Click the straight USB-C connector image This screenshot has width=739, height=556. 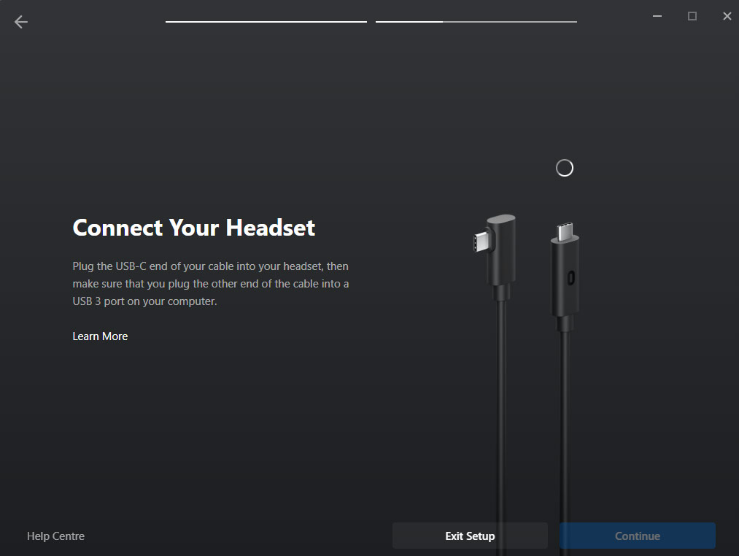pyautogui.click(x=565, y=277)
